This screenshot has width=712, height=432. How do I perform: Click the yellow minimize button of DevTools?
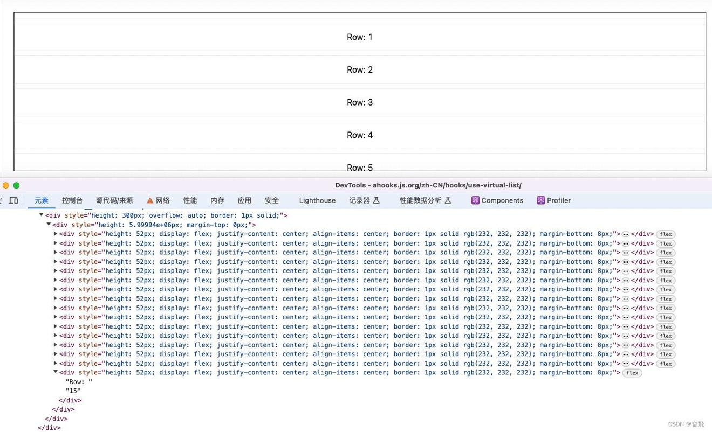point(6,185)
